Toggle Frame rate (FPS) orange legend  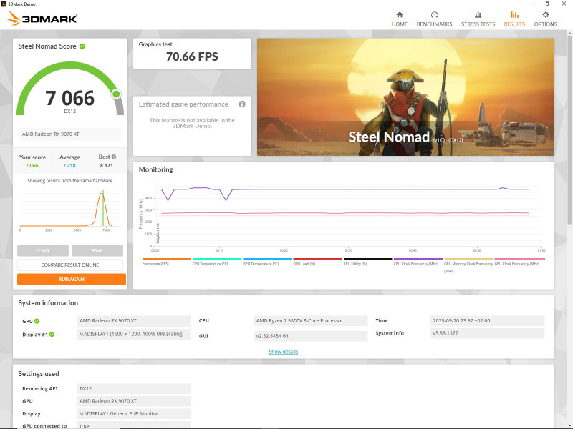[166, 262]
